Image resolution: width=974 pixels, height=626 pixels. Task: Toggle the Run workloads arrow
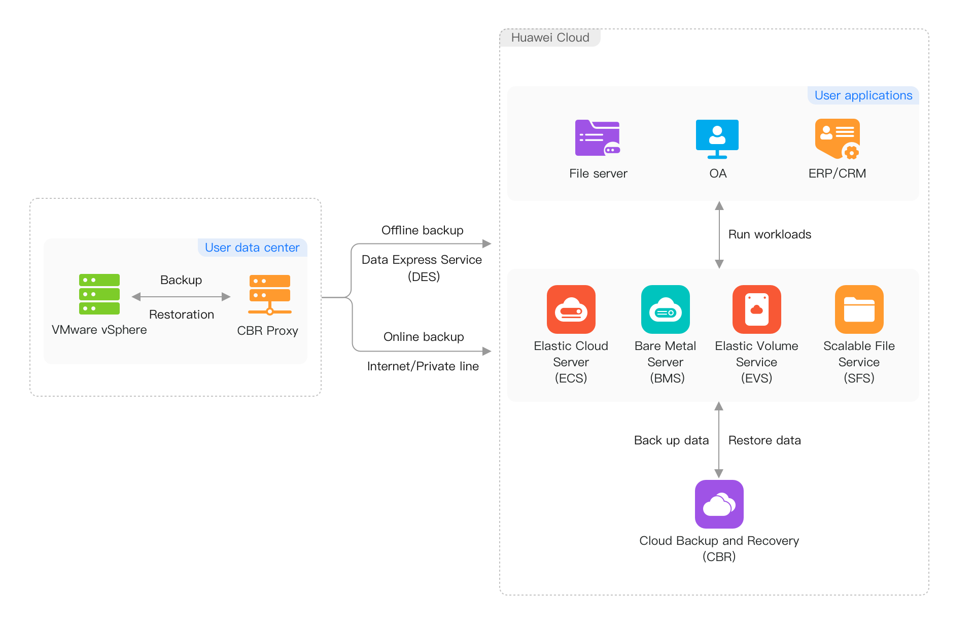[719, 234]
